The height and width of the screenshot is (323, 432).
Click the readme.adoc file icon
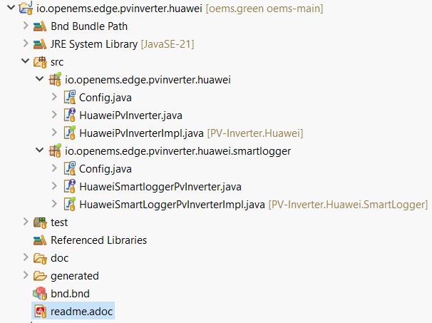40,311
